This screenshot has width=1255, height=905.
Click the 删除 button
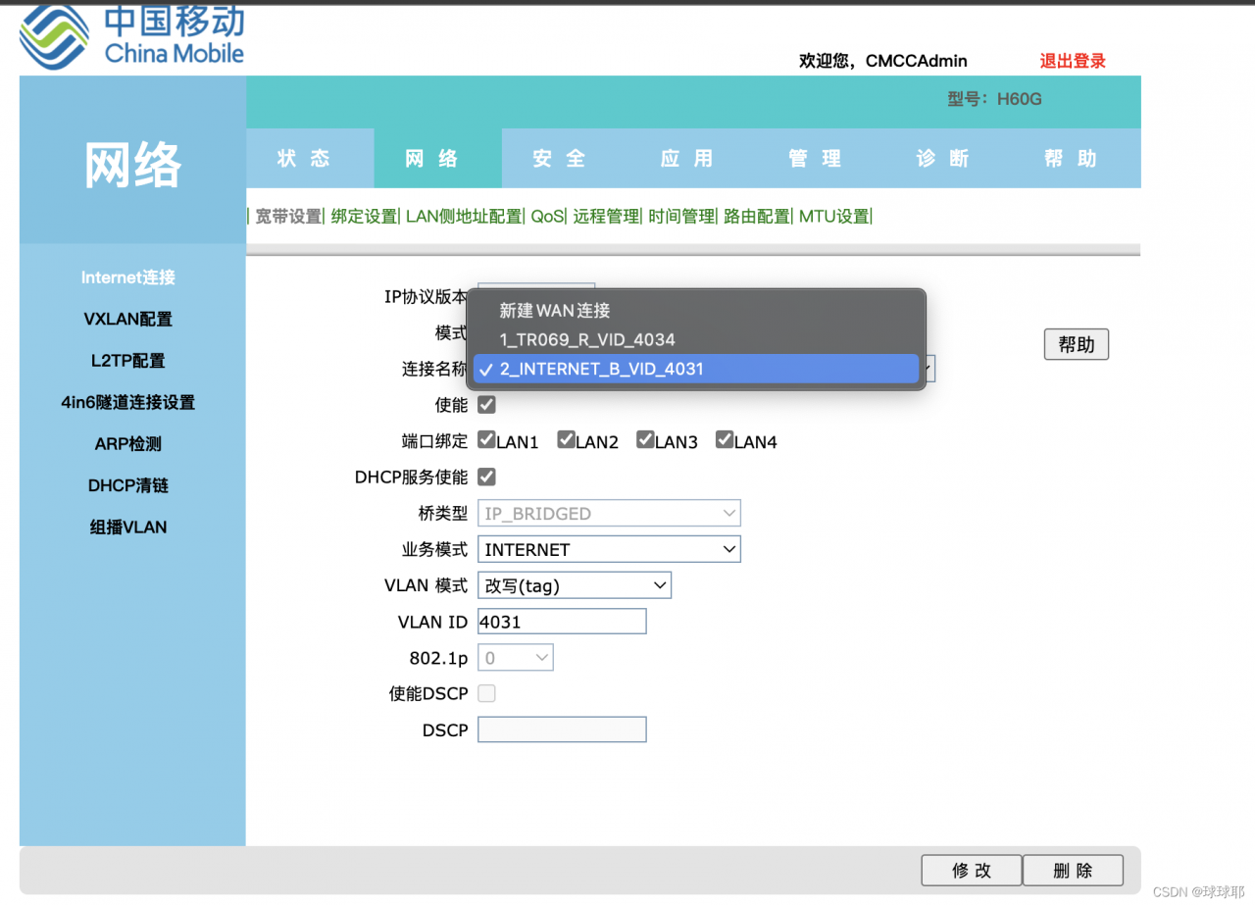tap(1073, 871)
